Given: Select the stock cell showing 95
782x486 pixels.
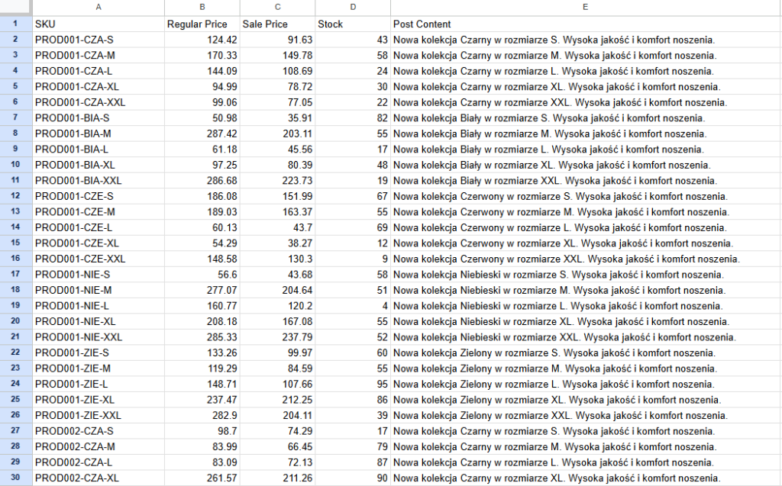Looking at the screenshot, I should (x=352, y=385).
